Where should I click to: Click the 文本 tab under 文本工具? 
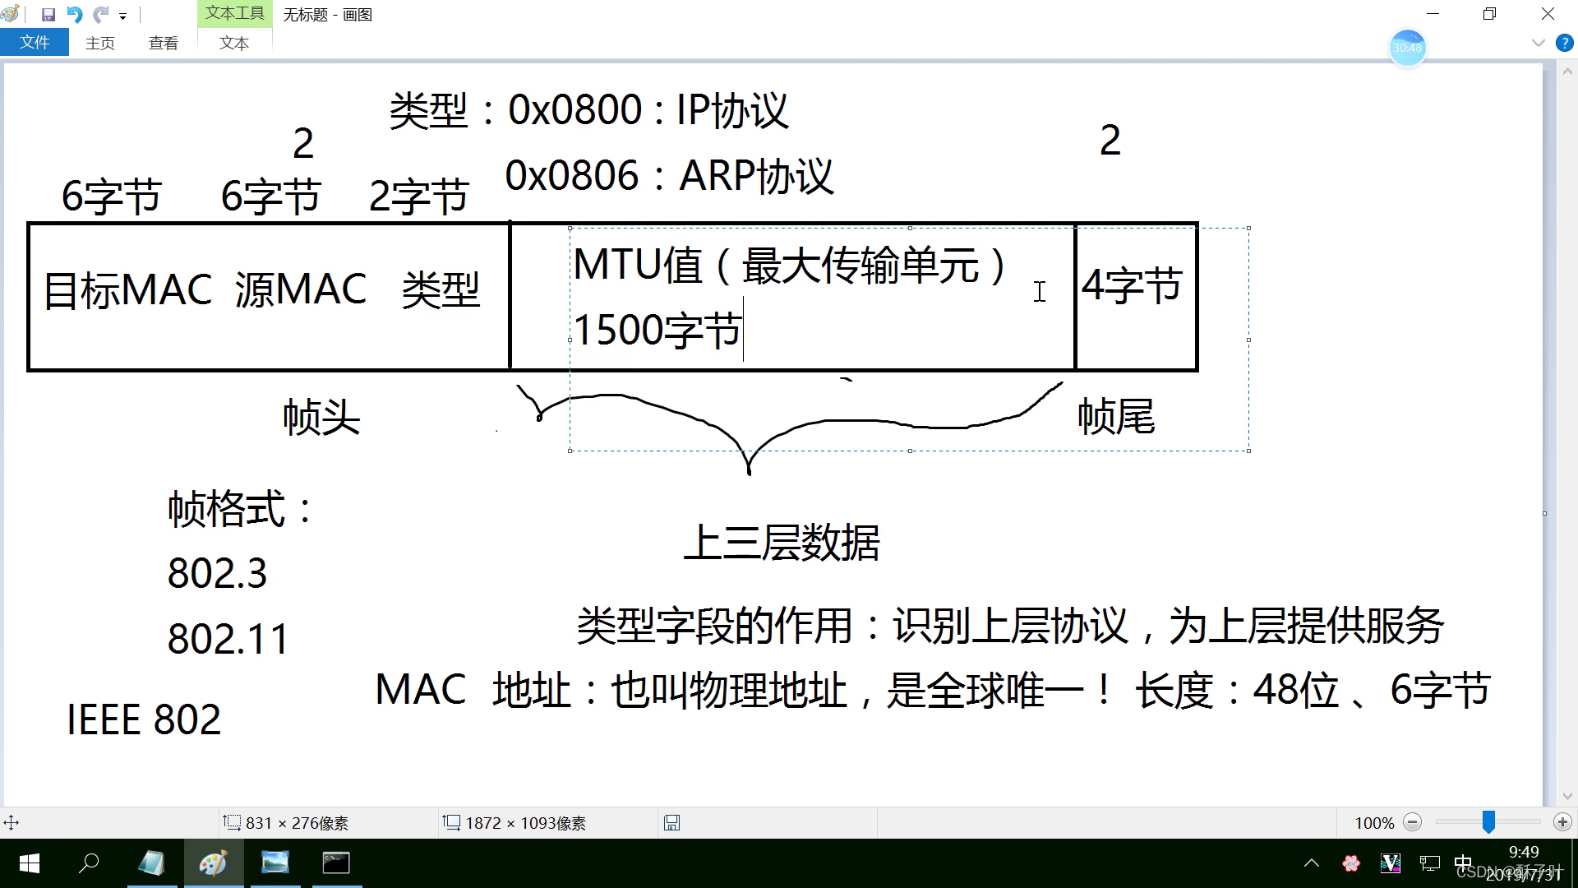click(x=234, y=43)
